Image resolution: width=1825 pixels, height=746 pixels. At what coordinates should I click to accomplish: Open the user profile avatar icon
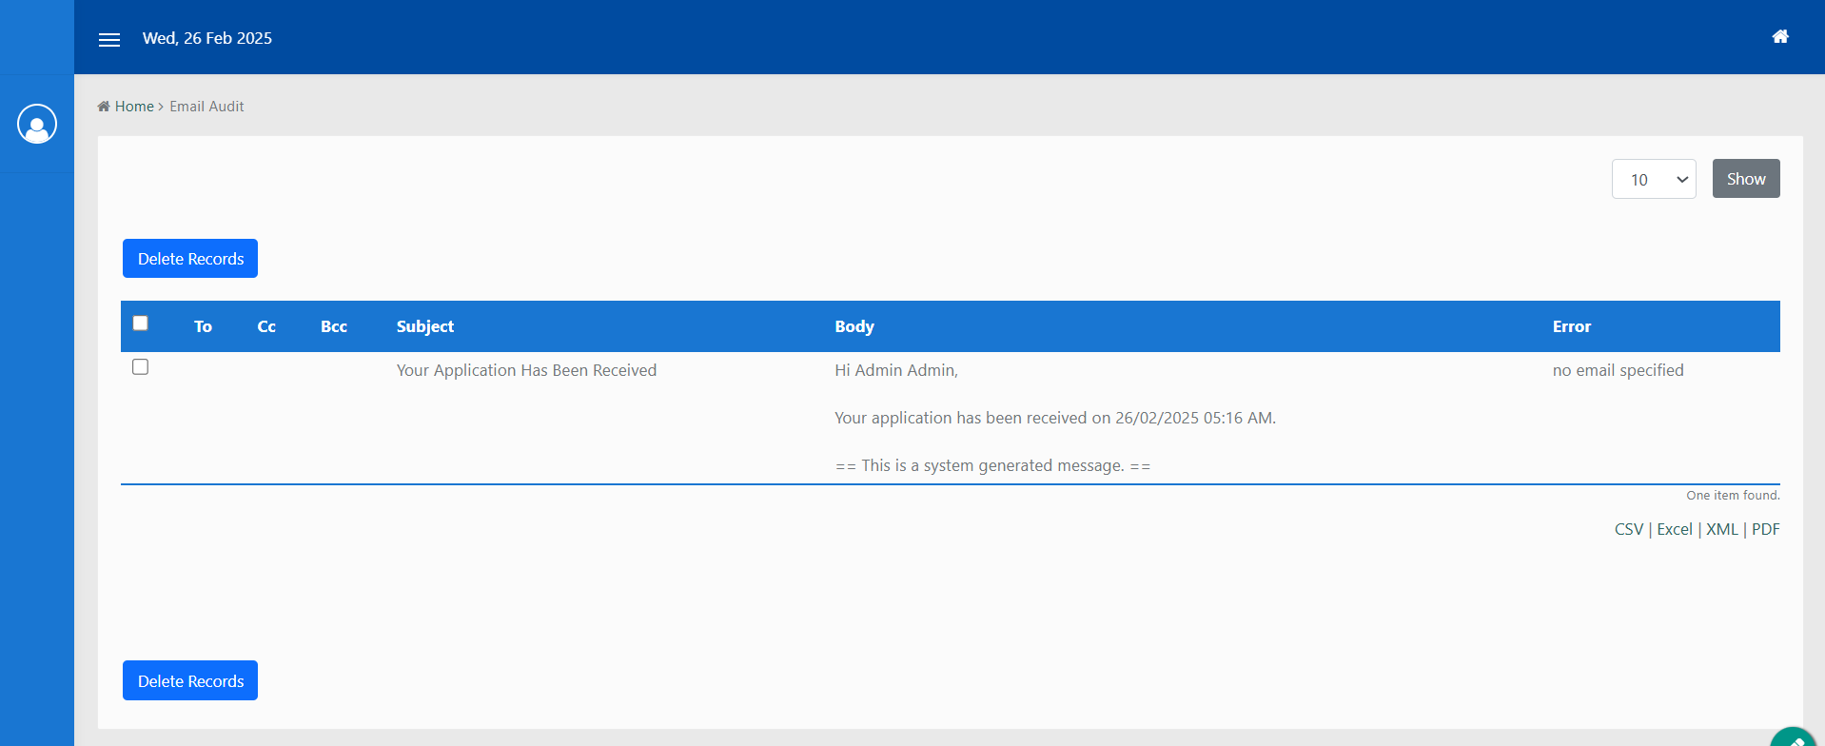pyautogui.click(x=37, y=124)
